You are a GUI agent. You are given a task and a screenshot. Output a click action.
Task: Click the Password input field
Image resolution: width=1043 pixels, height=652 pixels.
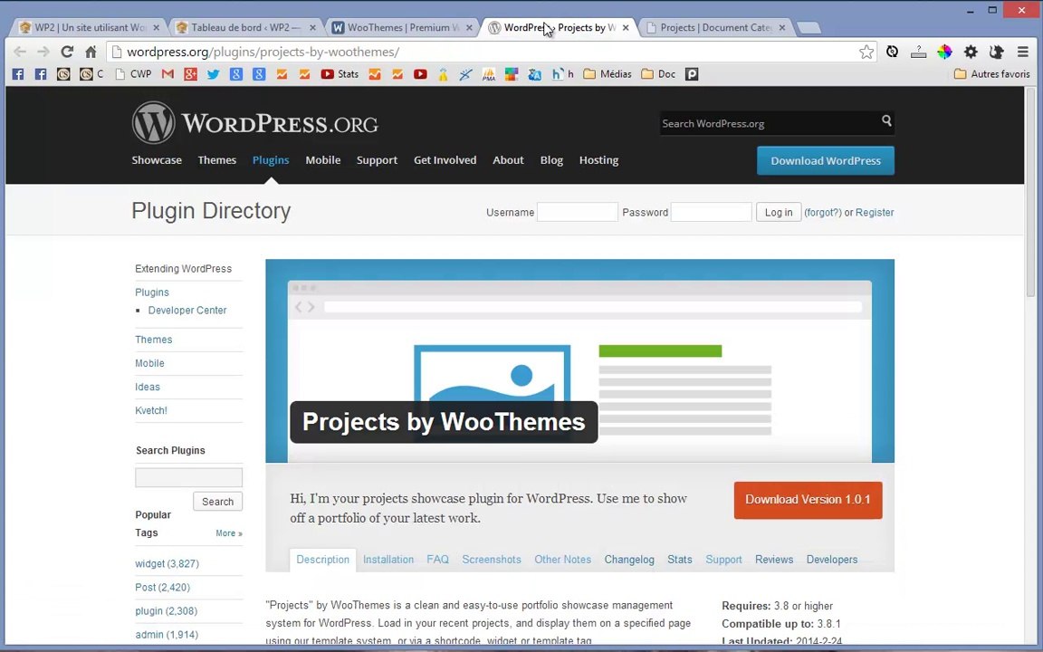tap(711, 212)
